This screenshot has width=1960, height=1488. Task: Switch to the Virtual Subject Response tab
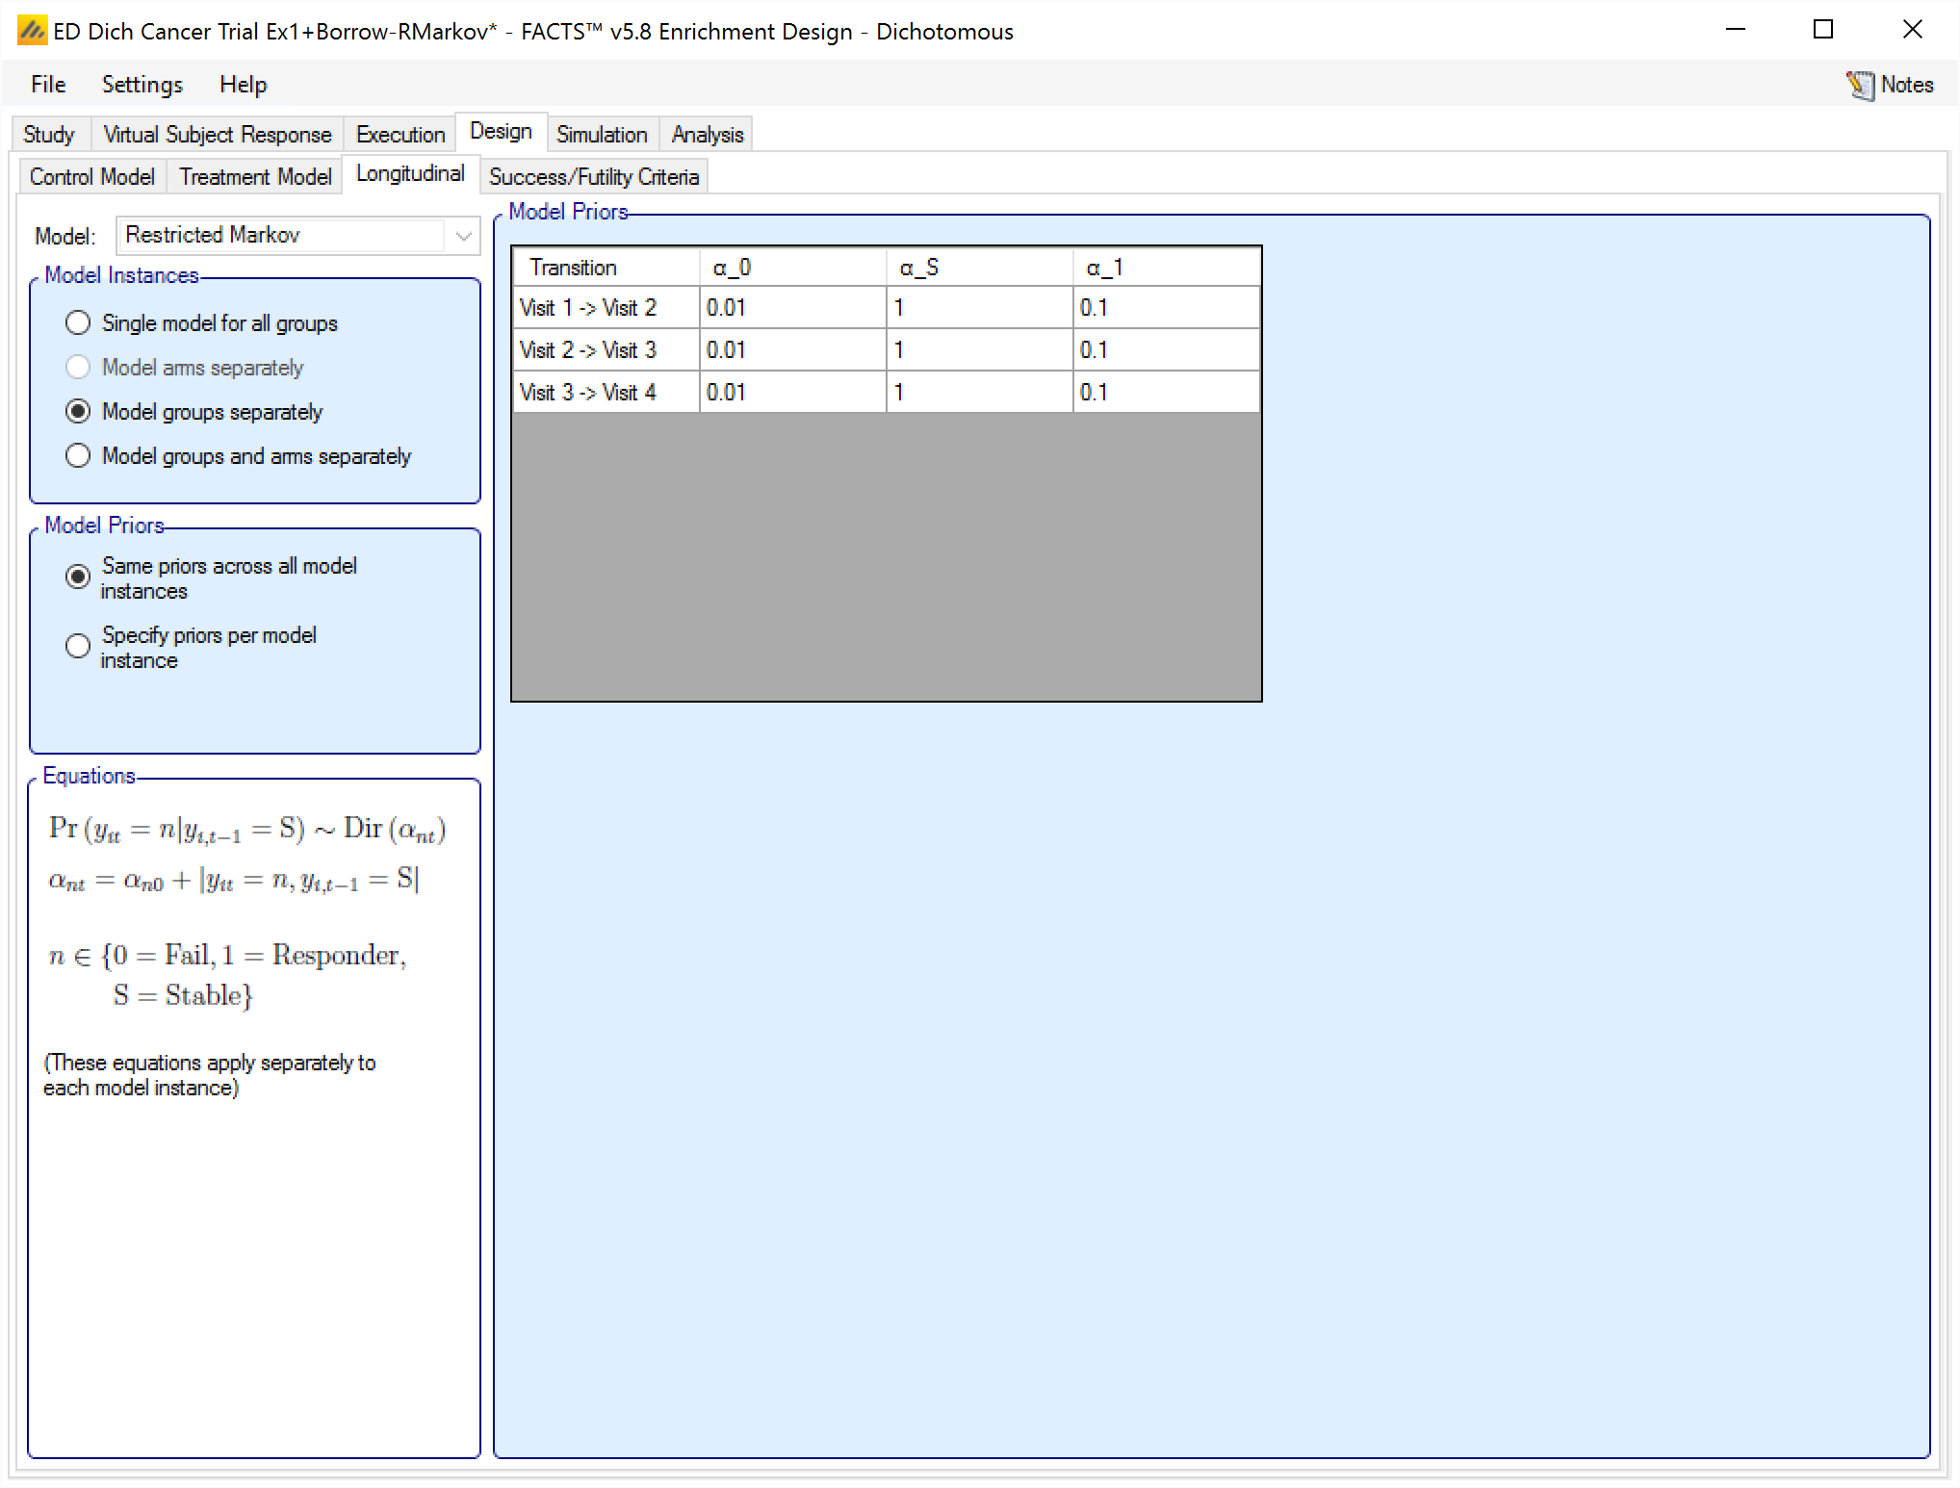click(x=217, y=135)
